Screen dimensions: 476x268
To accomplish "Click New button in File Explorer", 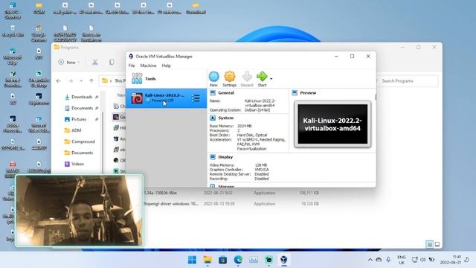I will pyautogui.click(x=69, y=62).
